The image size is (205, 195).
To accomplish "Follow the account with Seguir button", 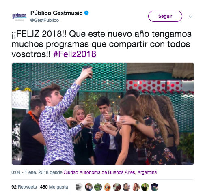I will pyautogui.click(x=165, y=16).
